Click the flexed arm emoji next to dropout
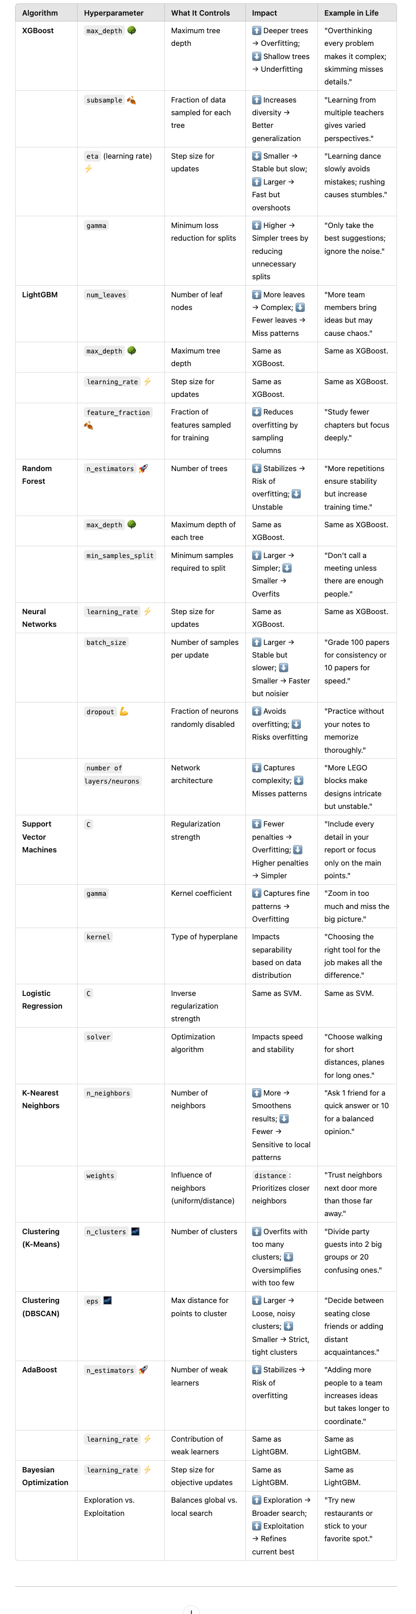416x1614 pixels. point(124,711)
